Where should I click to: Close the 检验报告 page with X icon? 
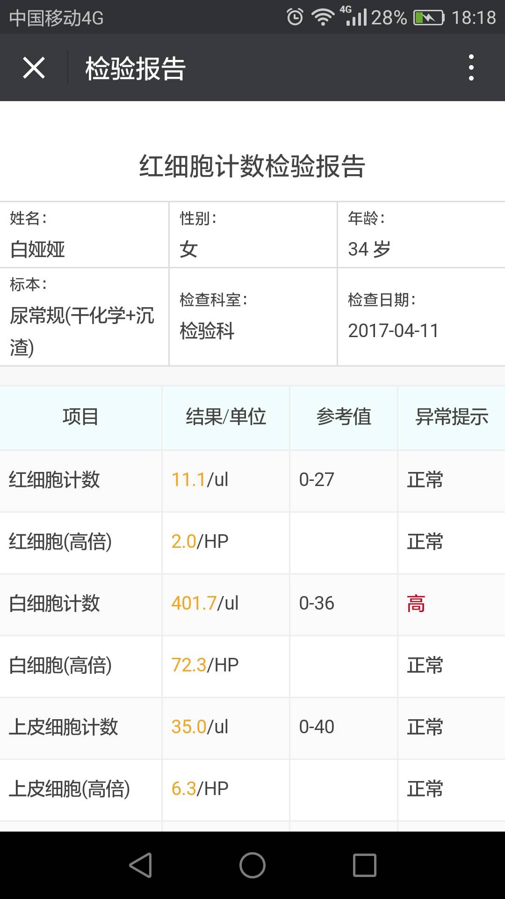click(34, 68)
